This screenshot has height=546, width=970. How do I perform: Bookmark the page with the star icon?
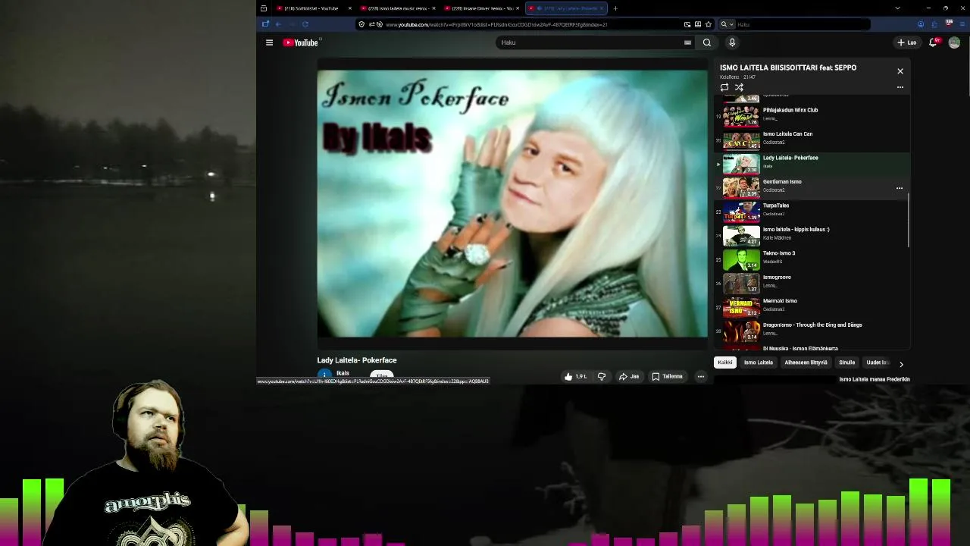click(709, 24)
